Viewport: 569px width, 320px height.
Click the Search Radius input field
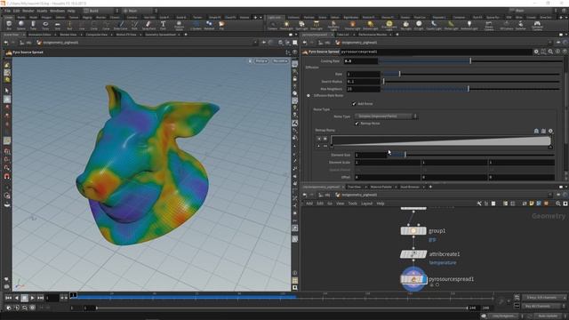tap(363, 82)
